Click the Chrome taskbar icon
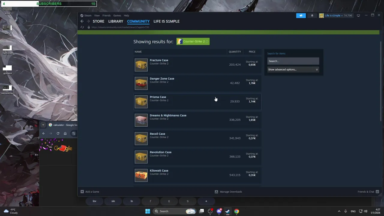This screenshot has height=216, width=384. pyautogui.click(x=236, y=211)
